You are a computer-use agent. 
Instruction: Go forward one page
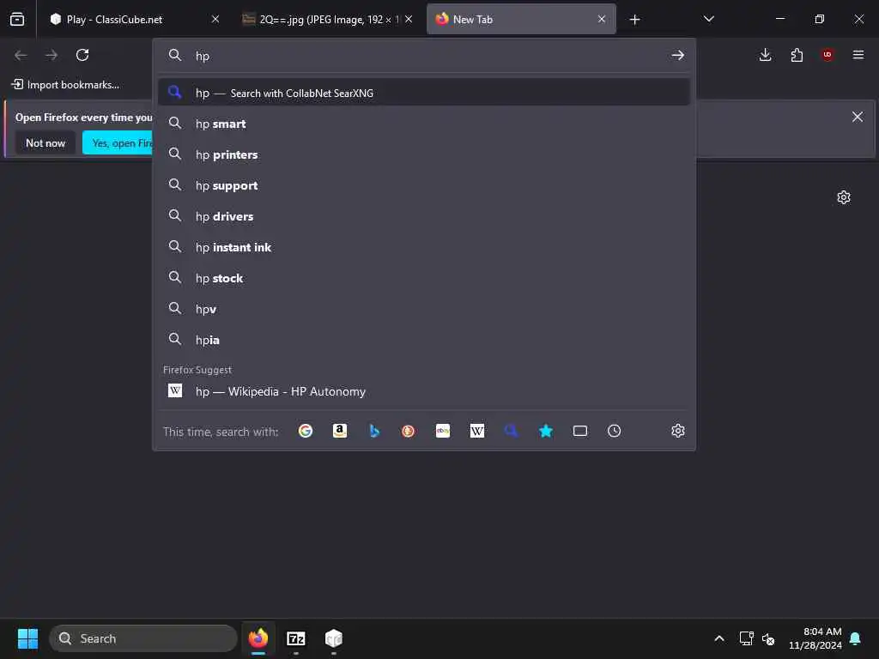pos(52,55)
